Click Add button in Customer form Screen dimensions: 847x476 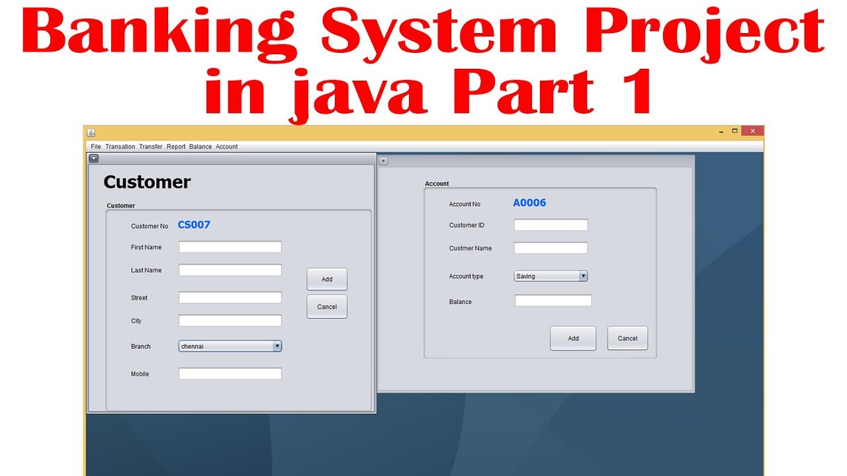coord(327,279)
